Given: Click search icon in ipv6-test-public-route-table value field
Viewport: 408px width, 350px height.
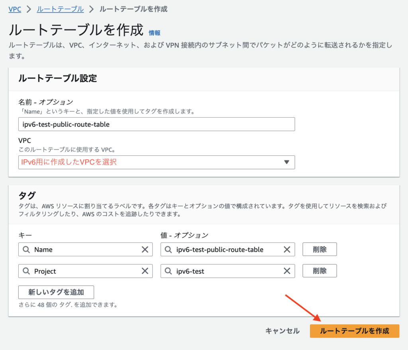Looking at the screenshot, I should (x=169, y=250).
